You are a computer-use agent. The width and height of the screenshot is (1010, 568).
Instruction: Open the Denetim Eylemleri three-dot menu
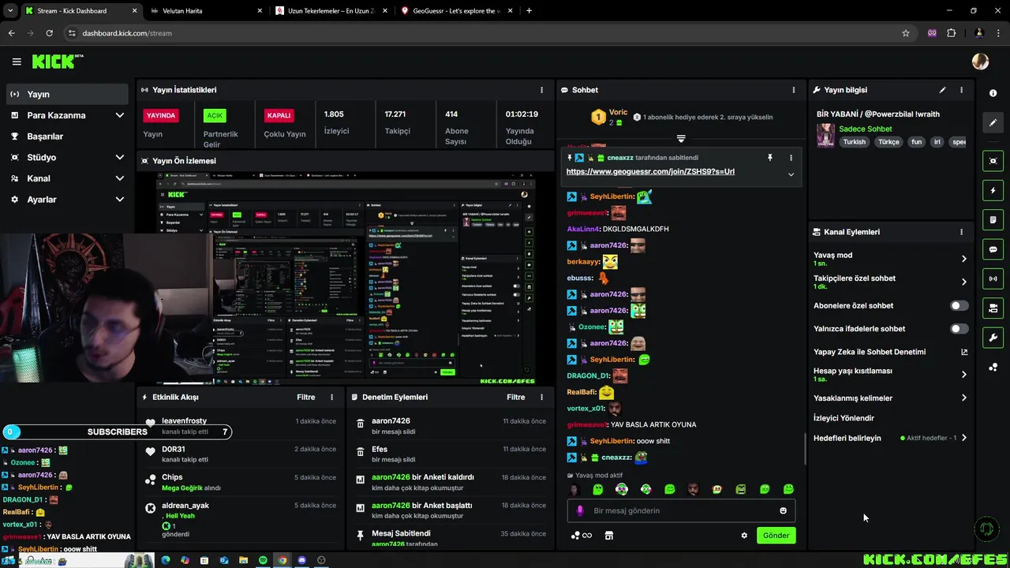click(x=541, y=397)
